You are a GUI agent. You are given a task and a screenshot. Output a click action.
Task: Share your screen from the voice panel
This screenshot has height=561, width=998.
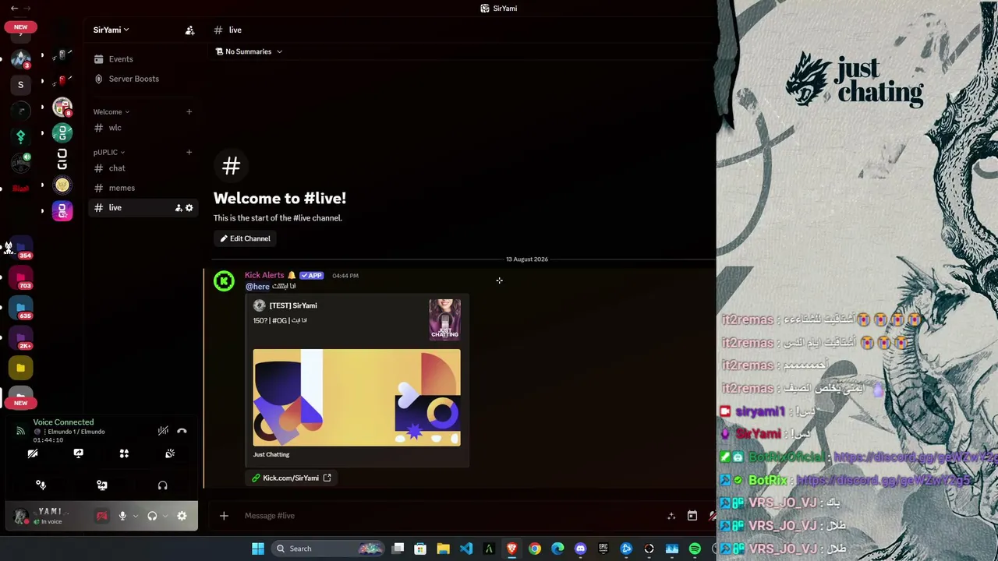[x=79, y=453]
